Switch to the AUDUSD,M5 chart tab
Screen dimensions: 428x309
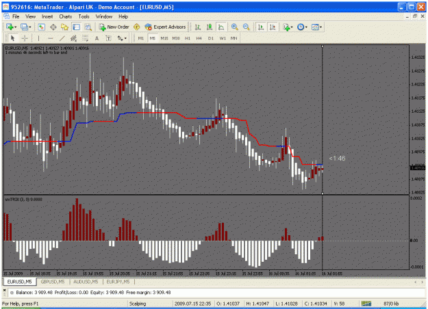coord(86,282)
